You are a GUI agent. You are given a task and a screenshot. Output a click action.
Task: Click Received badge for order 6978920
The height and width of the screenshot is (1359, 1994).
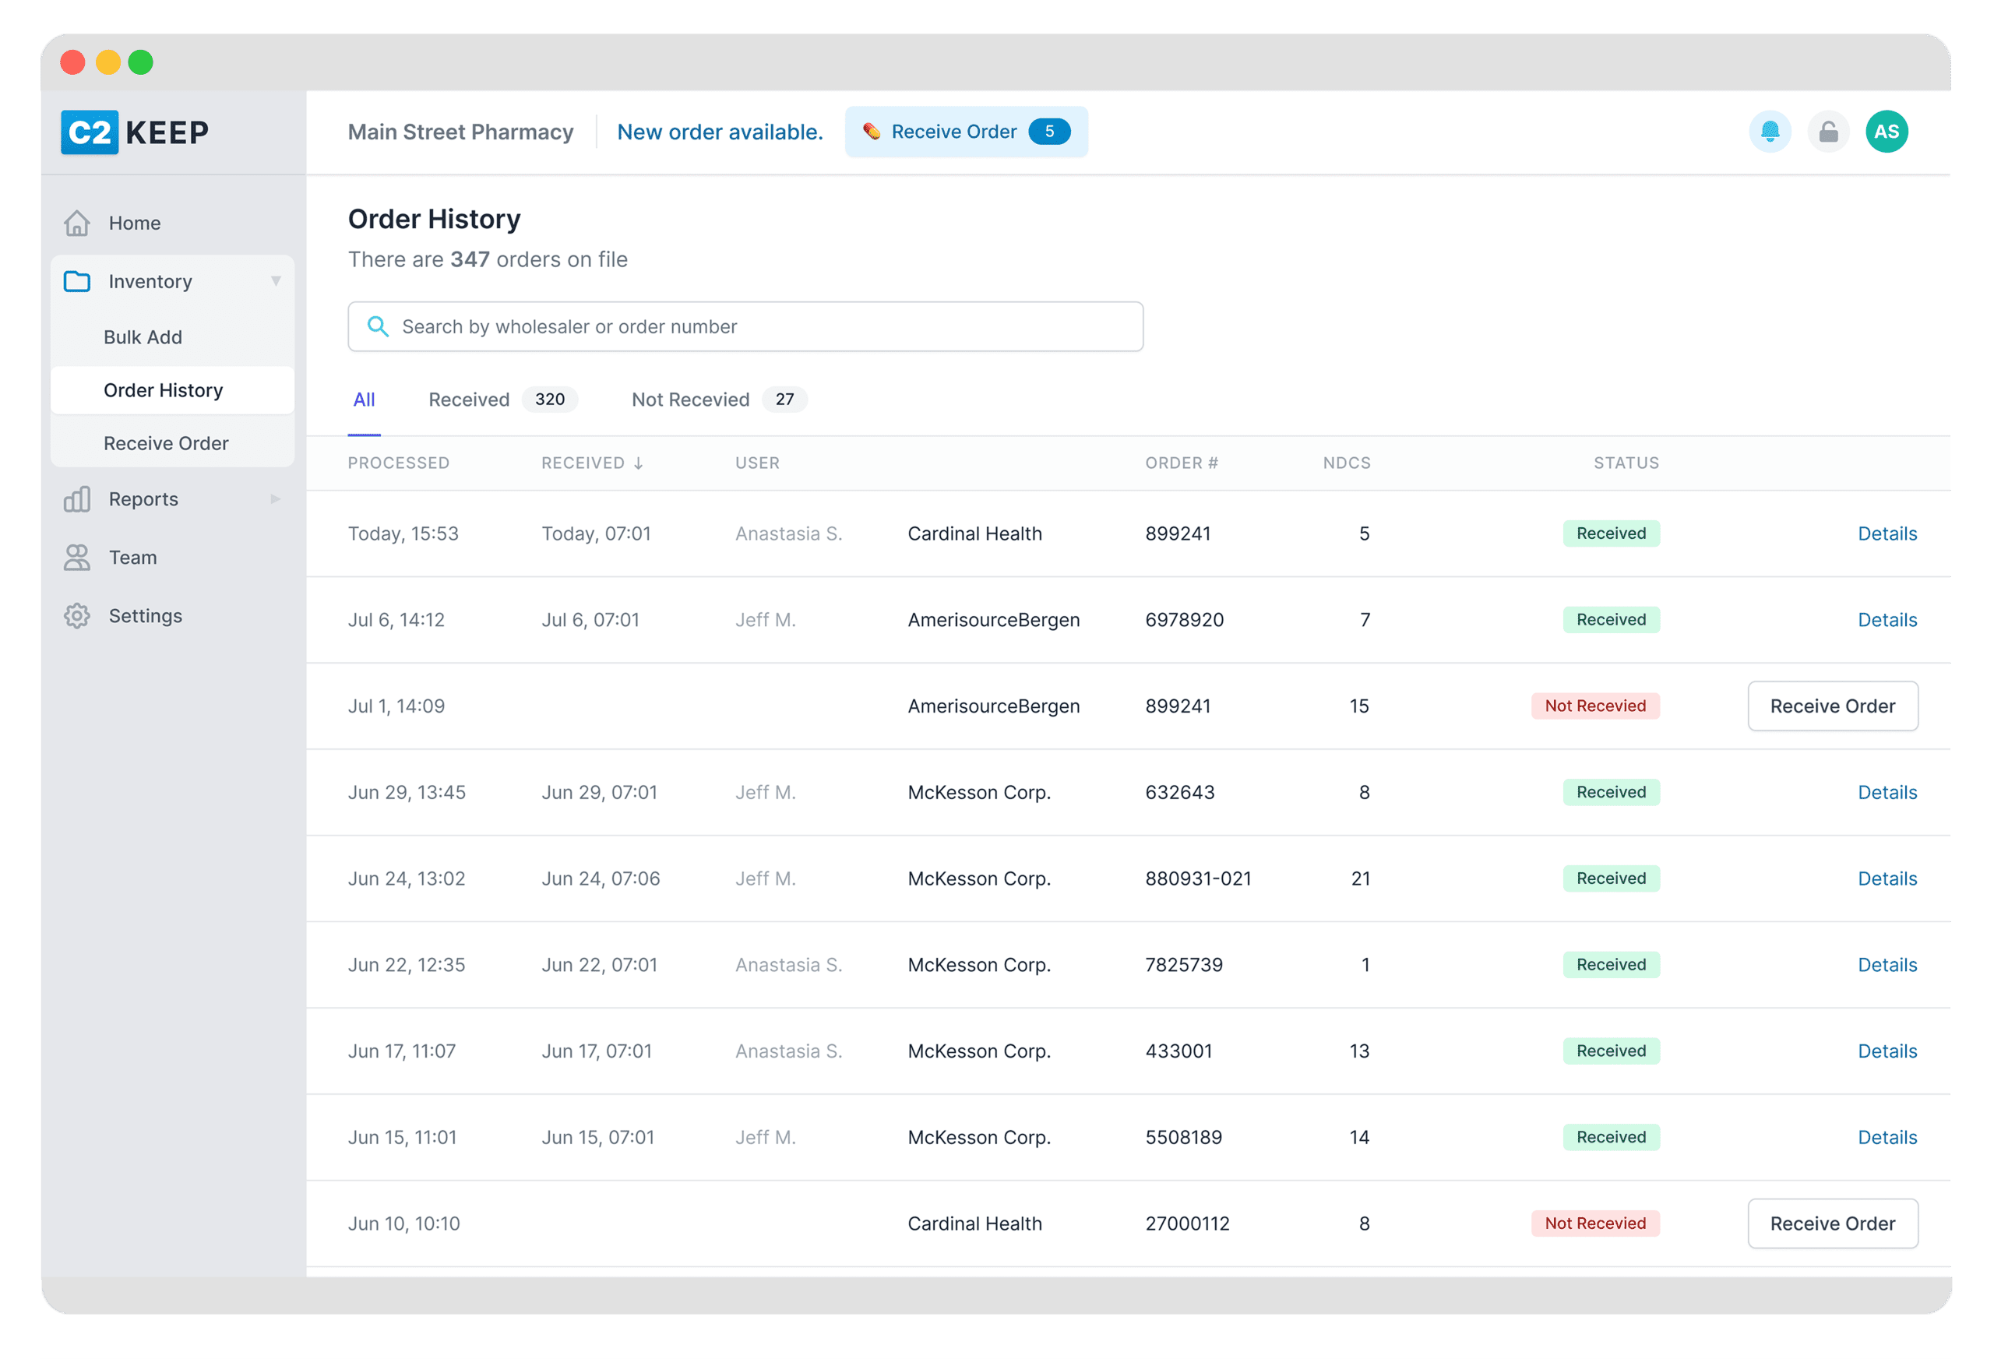click(x=1611, y=619)
